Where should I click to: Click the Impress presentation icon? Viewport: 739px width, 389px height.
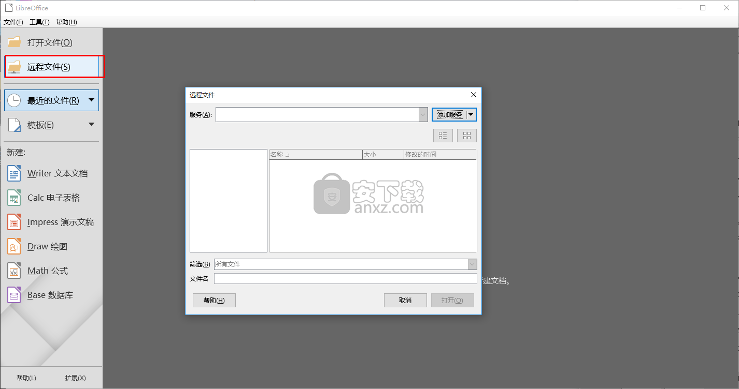click(x=14, y=222)
